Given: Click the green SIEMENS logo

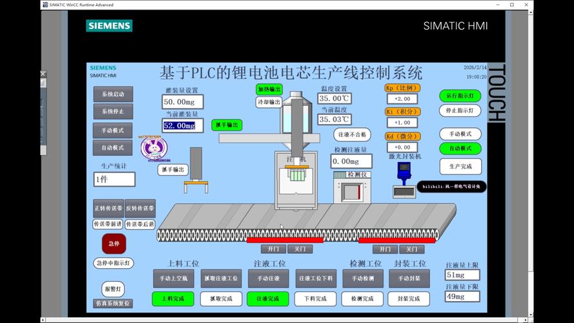Looking at the screenshot, I should pyautogui.click(x=109, y=26).
